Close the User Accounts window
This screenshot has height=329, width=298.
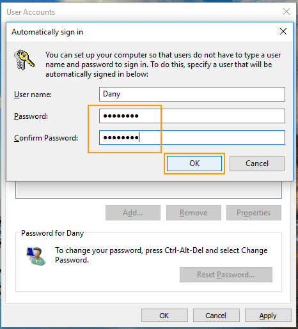pos(286,11)
